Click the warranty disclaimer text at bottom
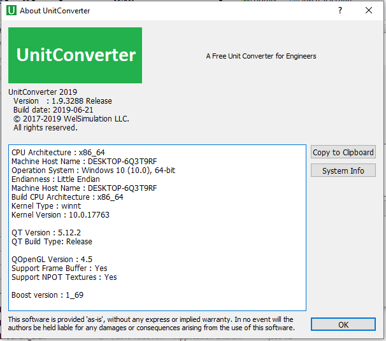 pyautogui.click(x=151, y=323)
